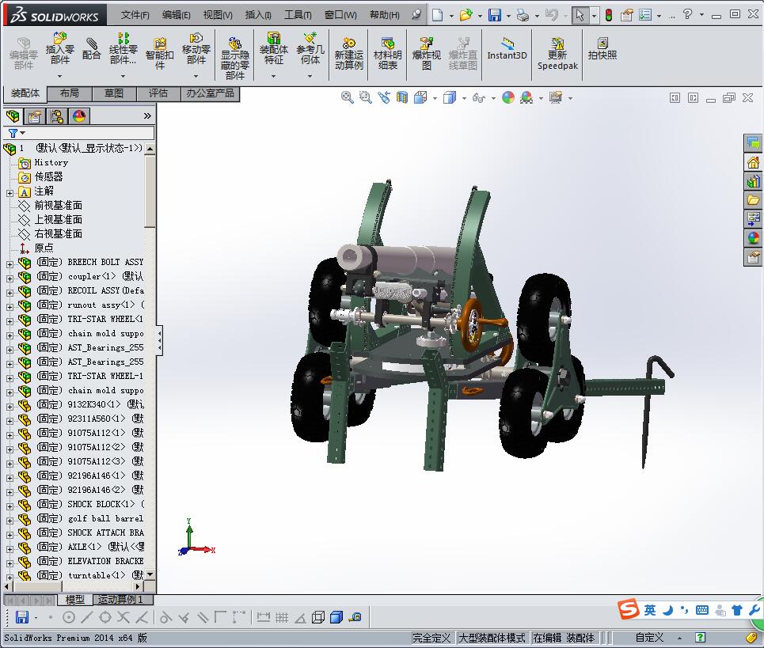Switch to the 运动算例1 bottom tab
This screenshot has height=648, width=764.
pos(120,600)
